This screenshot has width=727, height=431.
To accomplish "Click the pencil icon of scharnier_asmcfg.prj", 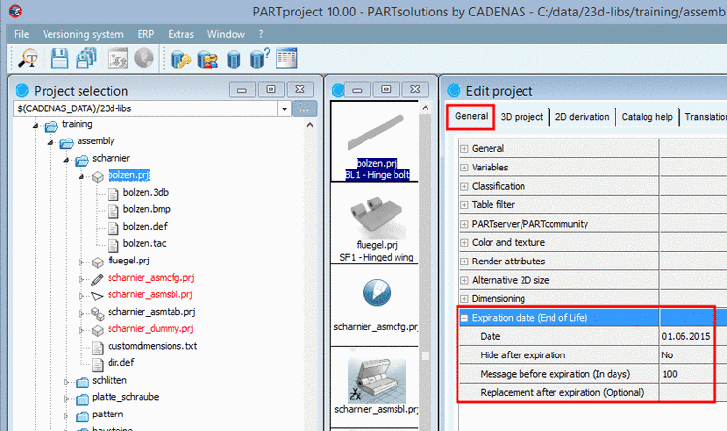I will pyautogui.click(x=97, y=279).
